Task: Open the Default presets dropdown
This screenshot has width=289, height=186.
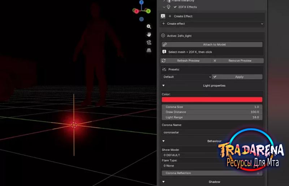Action: coord(186,77)
